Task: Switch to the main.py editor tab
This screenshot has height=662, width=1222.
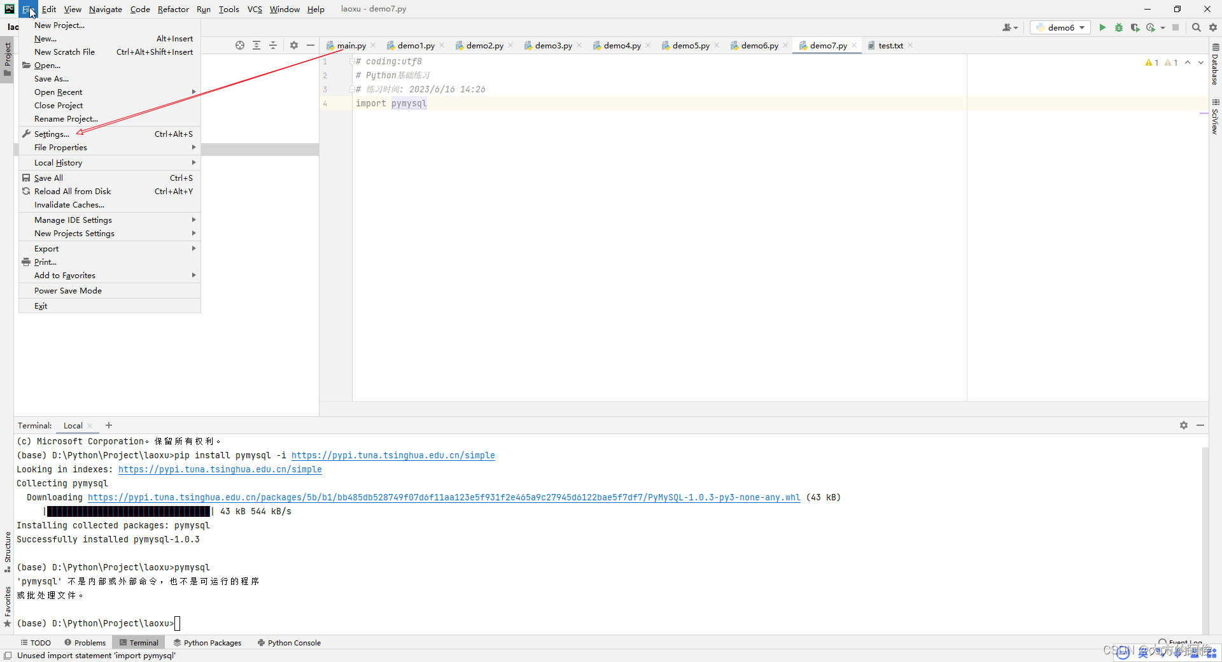Action: 351,45
